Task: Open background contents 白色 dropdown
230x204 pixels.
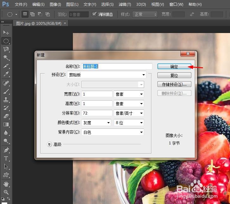Action: (113, 132)
